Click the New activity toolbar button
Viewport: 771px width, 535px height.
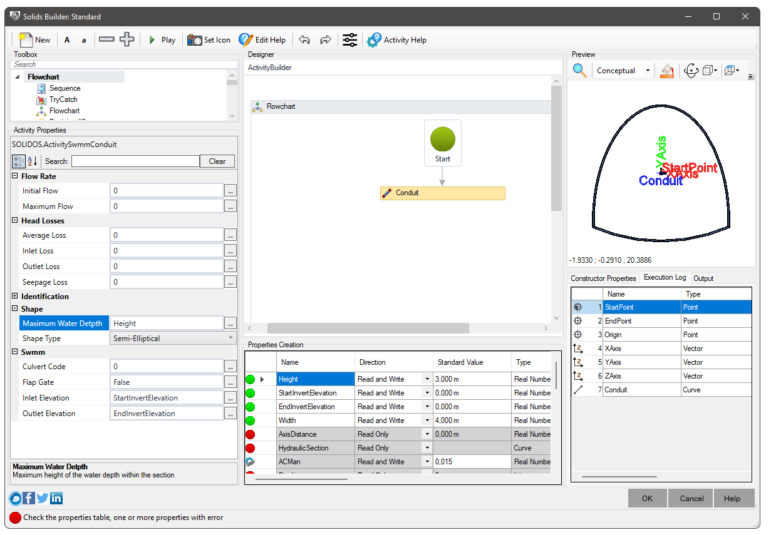34,40
